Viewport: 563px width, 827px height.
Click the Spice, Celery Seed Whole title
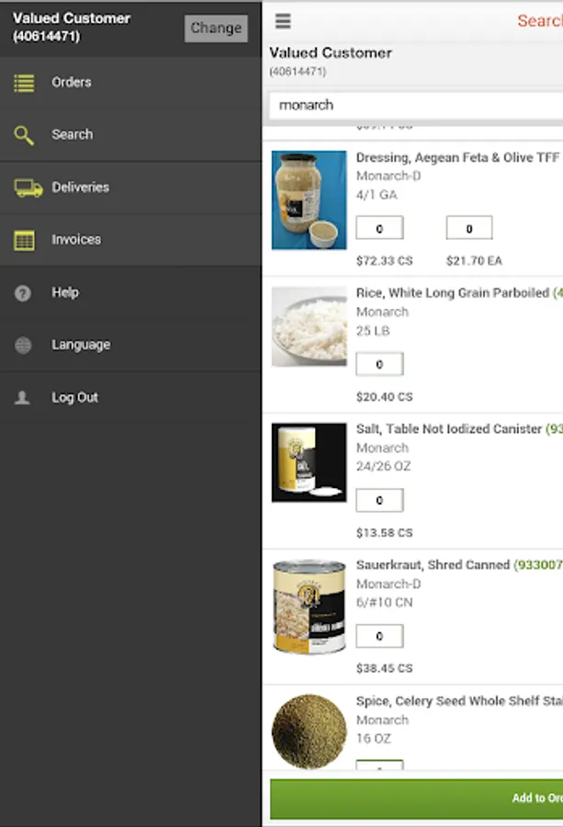click(459, 701)
